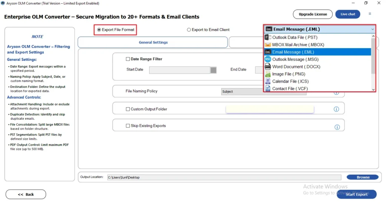The width and height of the screenshot is (386, 205).
Task: Click the DOCX icon beside Word Document
Action: (268, 66)
